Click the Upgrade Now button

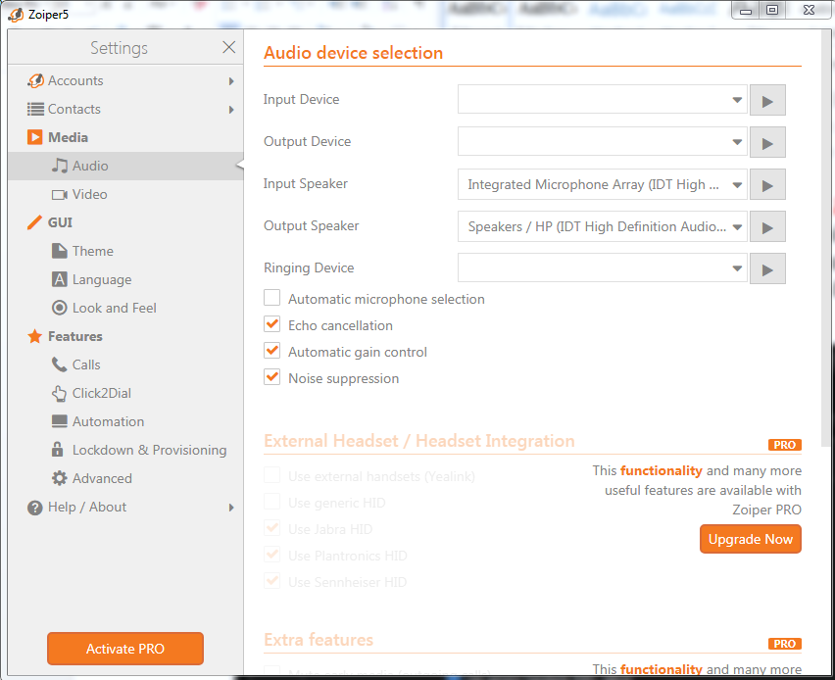751,539
